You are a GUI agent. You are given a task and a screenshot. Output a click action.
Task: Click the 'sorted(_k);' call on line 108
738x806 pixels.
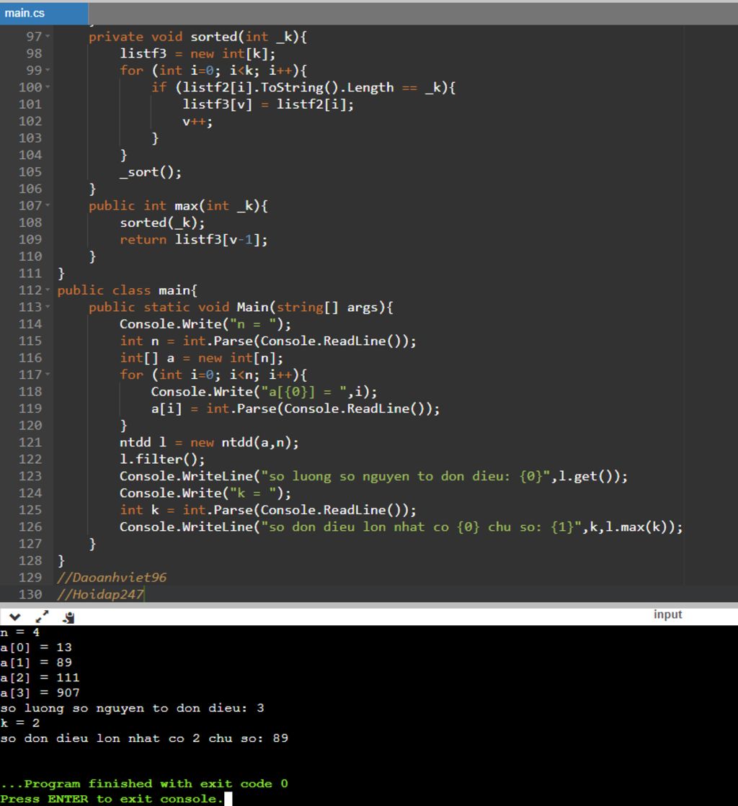click(x=162, y=223)
